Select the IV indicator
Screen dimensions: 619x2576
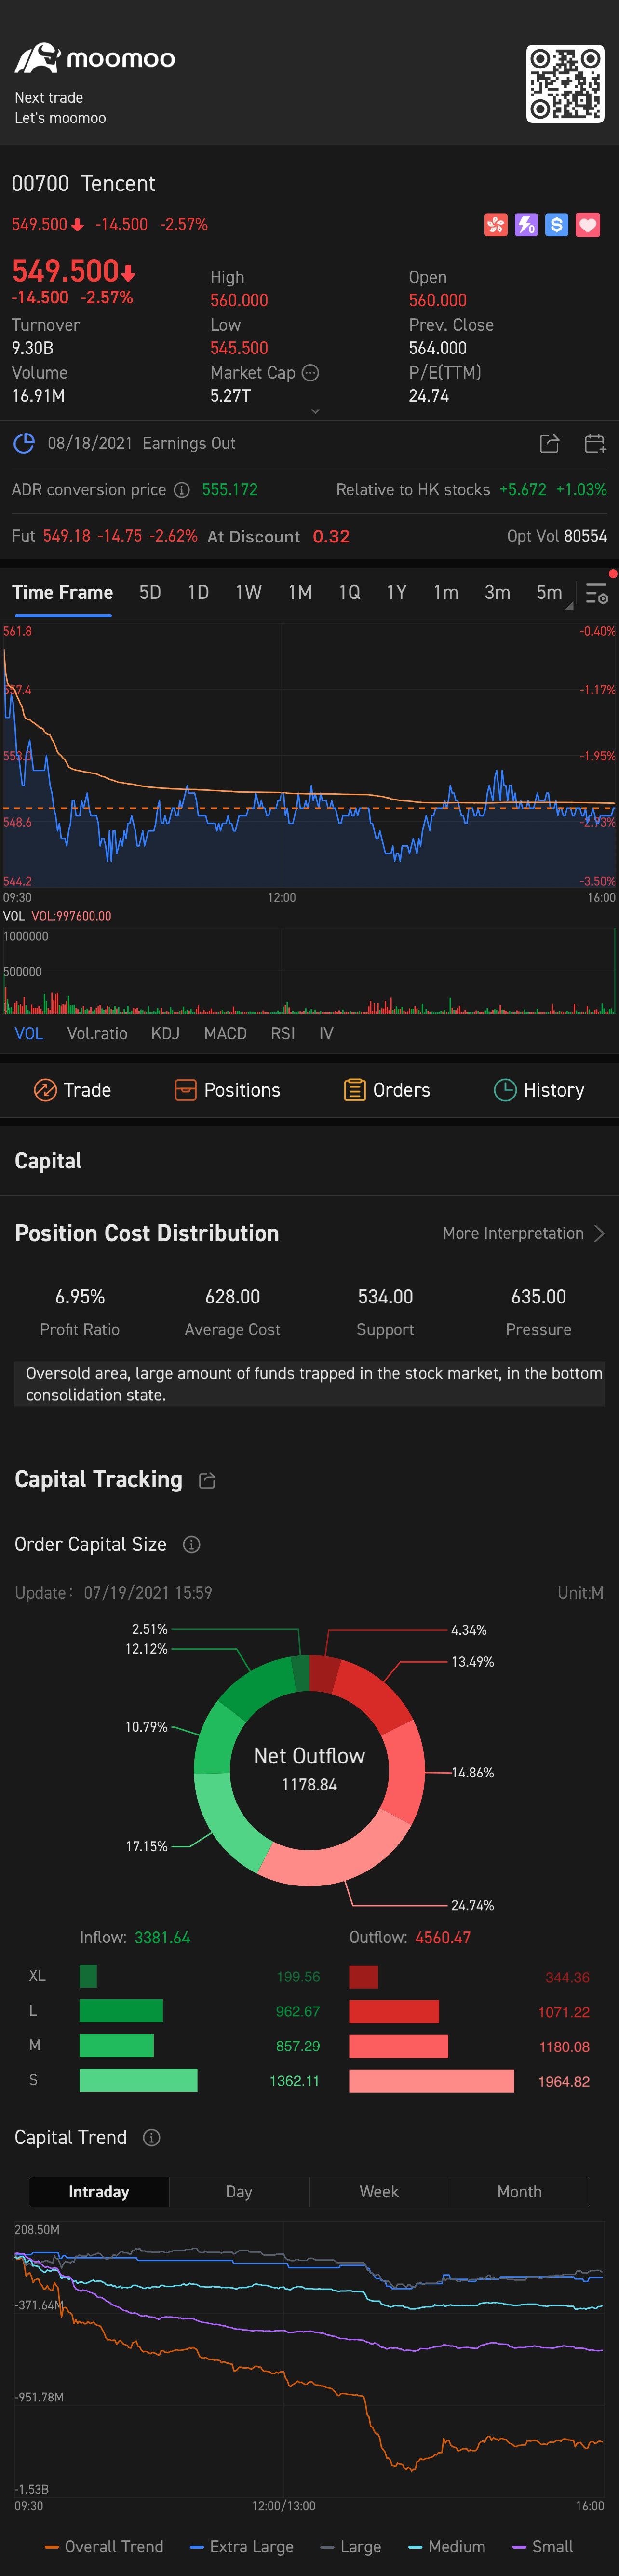click(326, 1033)
